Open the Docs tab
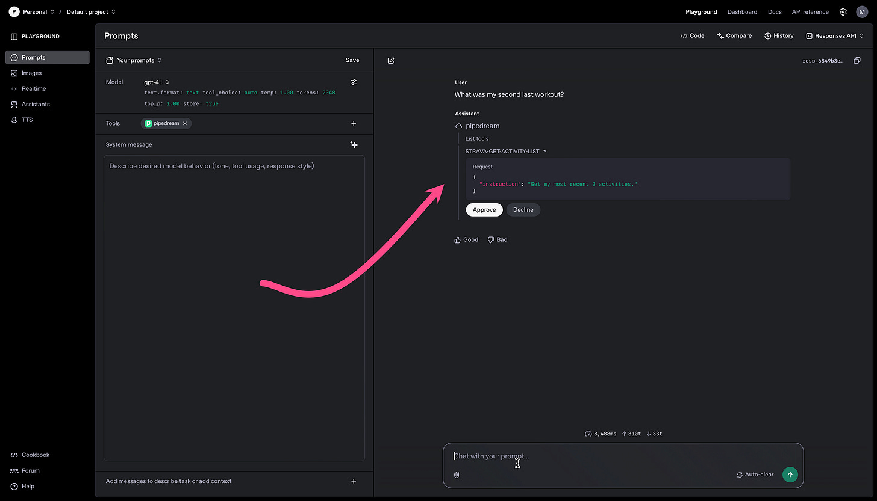The image size is (877, 501). click(x=775, y=12)
